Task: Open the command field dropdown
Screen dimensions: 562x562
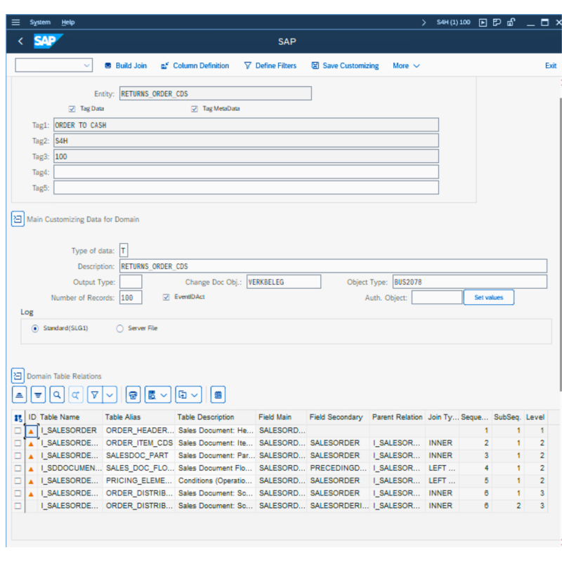Action: 87,65
